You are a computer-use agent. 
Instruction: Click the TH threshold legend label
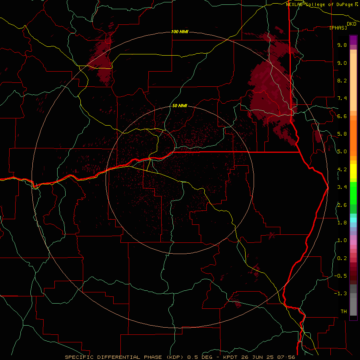coord(344,312)
